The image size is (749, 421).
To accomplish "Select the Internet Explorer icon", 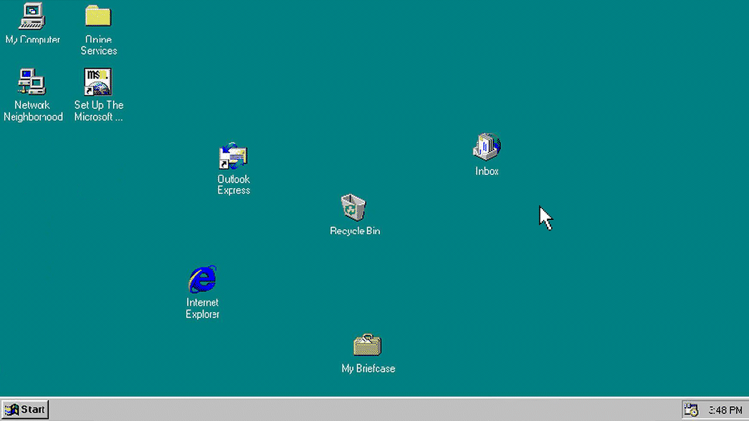I will point(202,279).
